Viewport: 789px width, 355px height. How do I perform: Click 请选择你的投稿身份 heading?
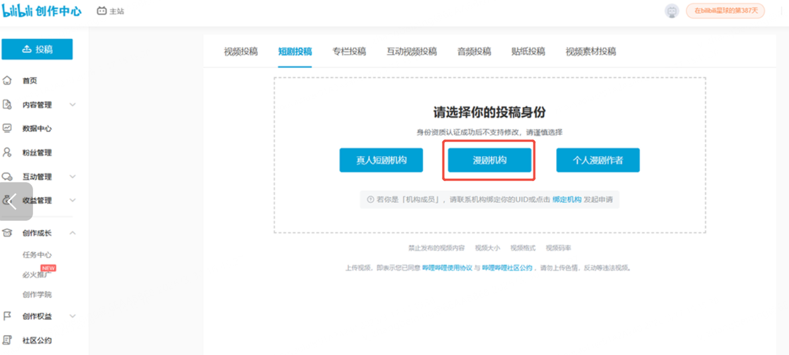pos(490,112)
